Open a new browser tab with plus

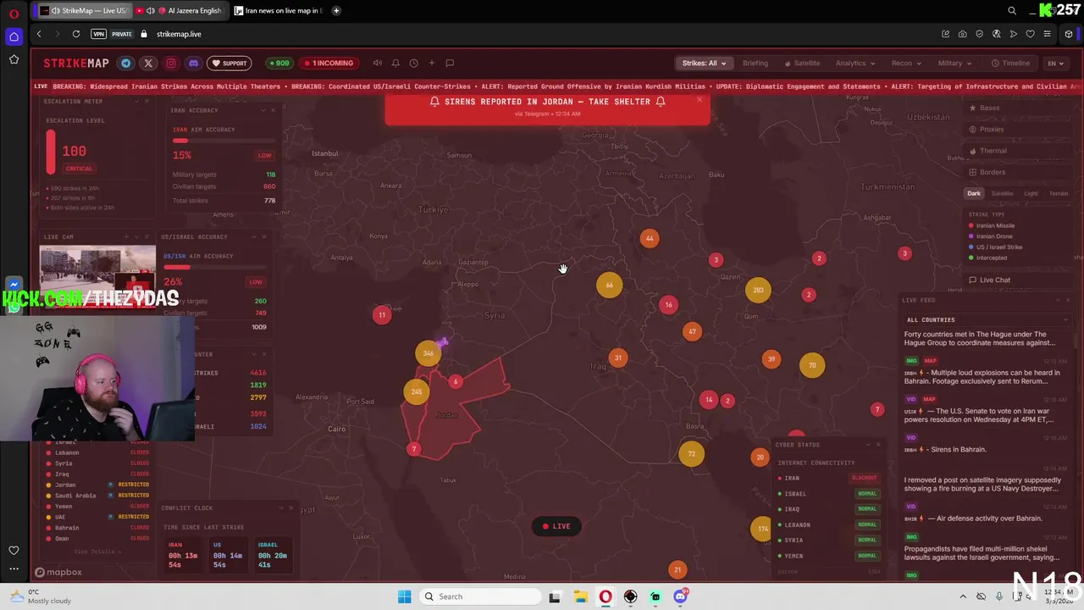click(336, 10)
